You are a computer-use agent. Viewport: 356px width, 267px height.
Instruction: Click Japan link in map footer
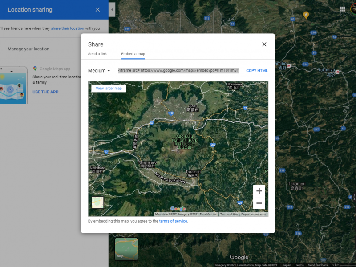[x=287, y=265]
